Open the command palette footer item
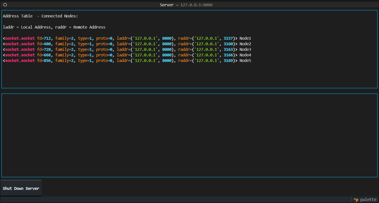Screen dimensions: 379x203 pyautogui.click(x=365, y=200)
